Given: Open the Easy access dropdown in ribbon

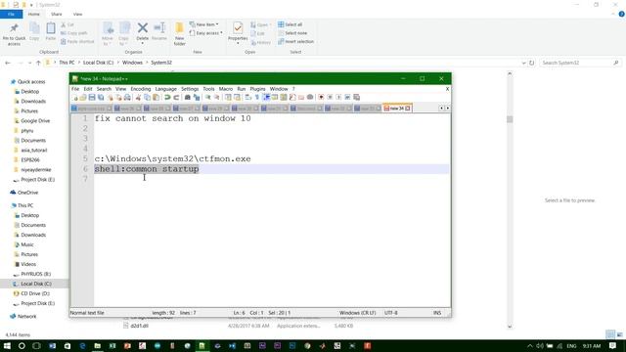Looking at the screenshot, I should pyautogui.click(x=206, y=33).
